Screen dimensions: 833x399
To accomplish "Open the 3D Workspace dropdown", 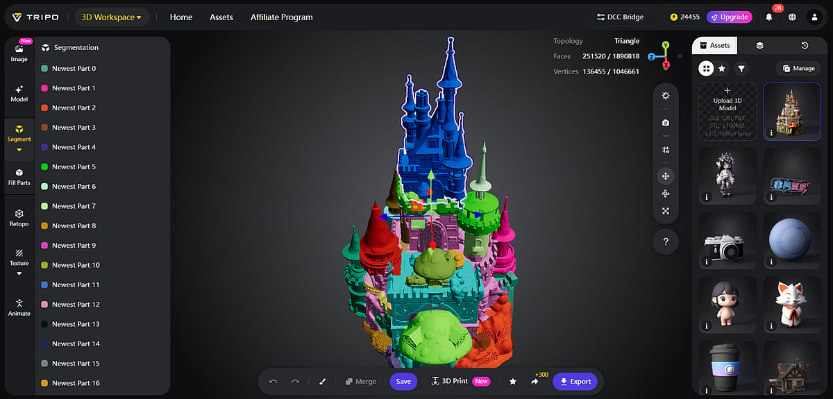I will coord(111,17).
